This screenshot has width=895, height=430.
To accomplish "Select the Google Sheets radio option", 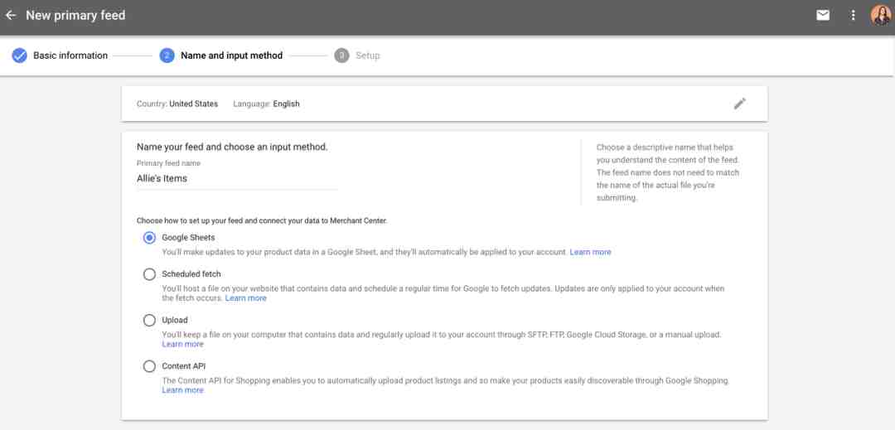I will click(x=149, y=237).
